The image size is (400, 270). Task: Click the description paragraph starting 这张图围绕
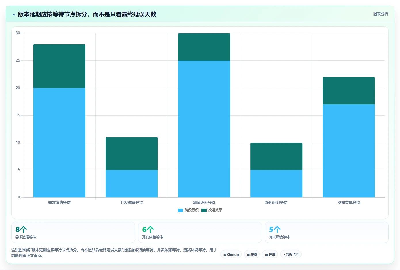pyautogui.click(x=114, y=253)
